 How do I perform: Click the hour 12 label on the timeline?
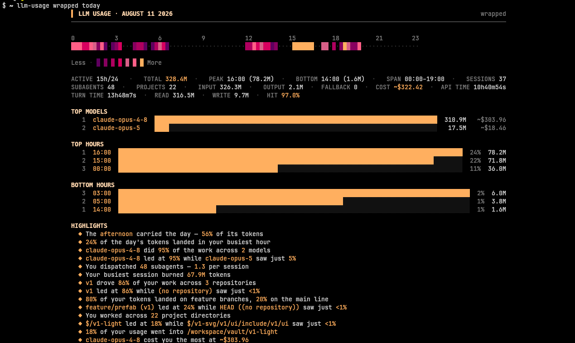[249, 38]
